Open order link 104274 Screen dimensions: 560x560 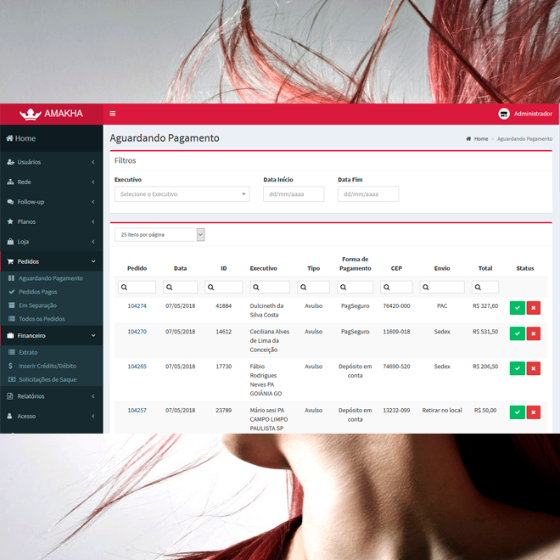[137, 305]
